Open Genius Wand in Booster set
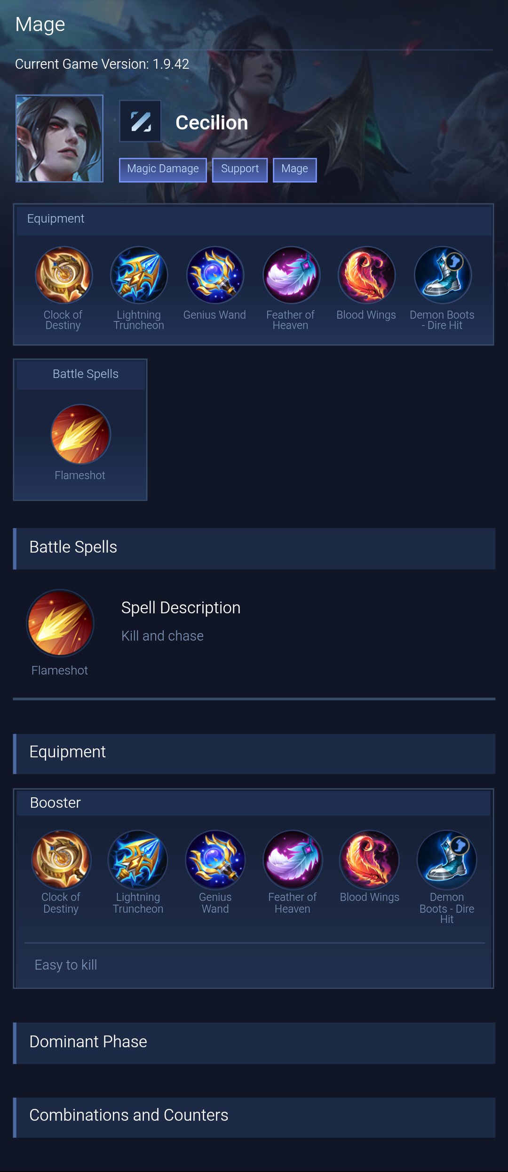Image resolution: width=508 pixels, height=1172 pixels. click(x=215, y=859)
